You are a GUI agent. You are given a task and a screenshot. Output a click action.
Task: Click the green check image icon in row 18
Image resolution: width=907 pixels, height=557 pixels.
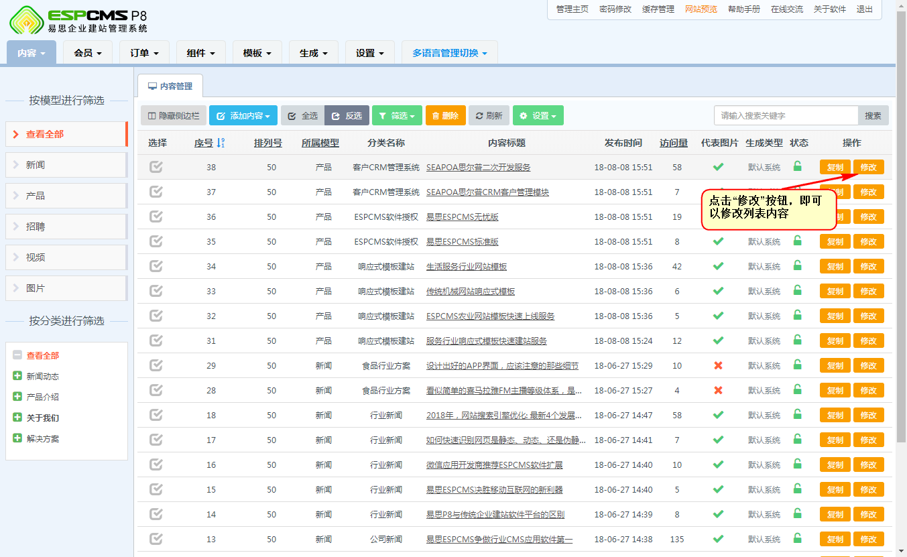click(718, 415)
